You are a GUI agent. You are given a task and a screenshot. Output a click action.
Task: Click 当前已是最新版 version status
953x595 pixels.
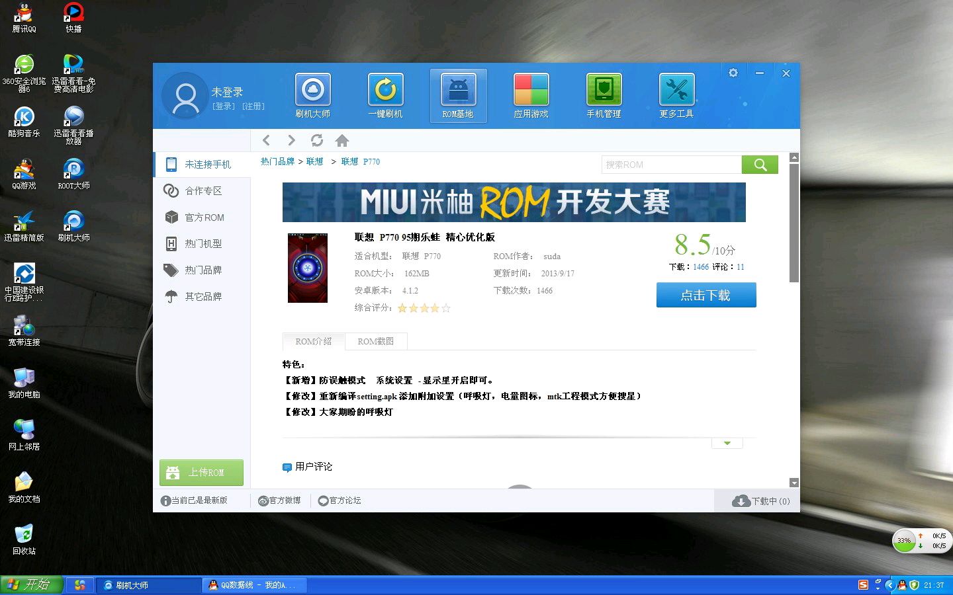(194, 500)
